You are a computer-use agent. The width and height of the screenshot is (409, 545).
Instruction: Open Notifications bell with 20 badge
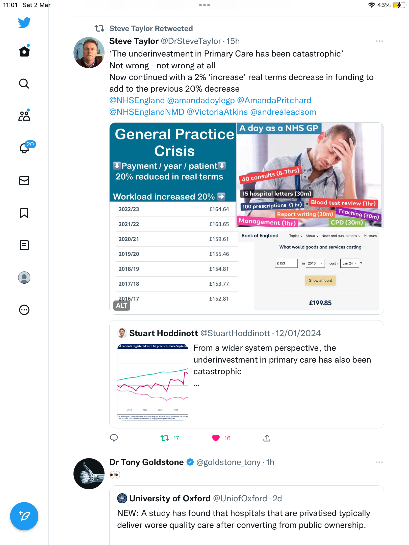[25, 148]
